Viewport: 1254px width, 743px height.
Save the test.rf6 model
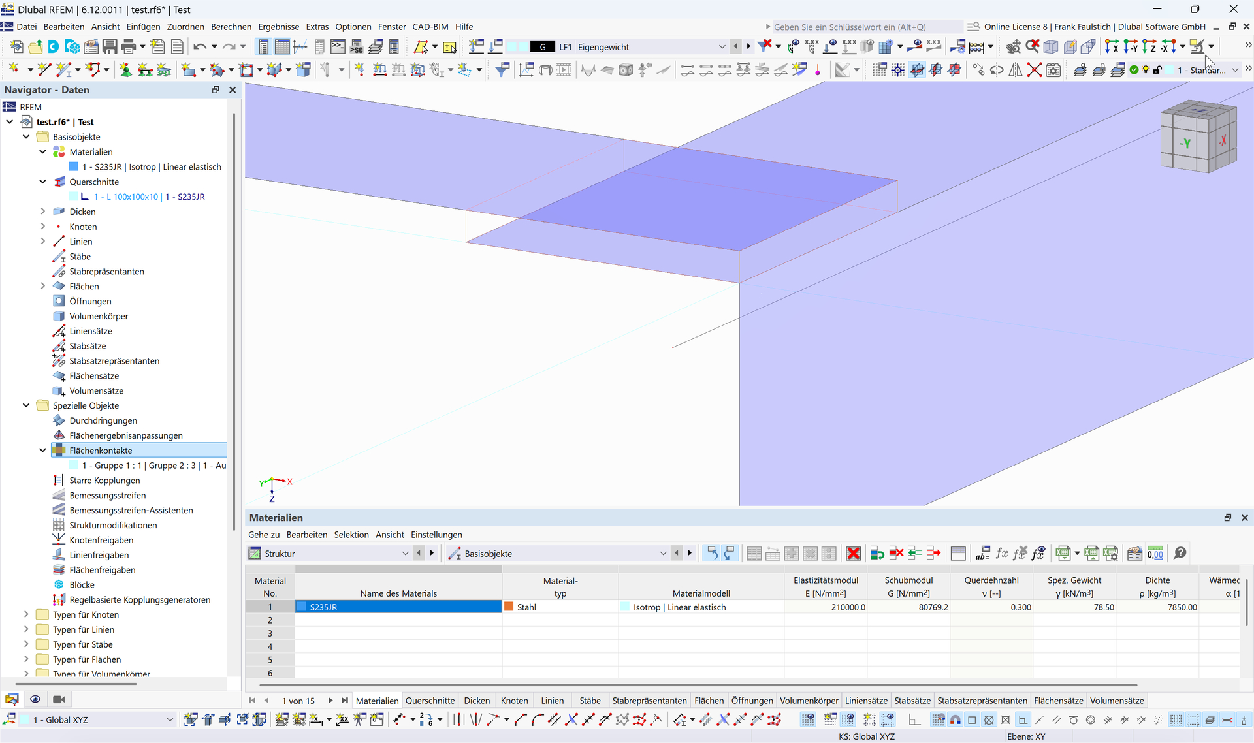click(109, 46)
